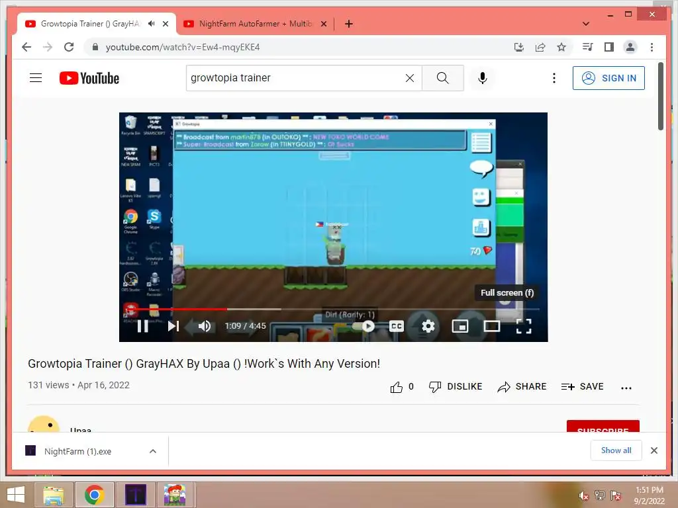Mute the video player volume
The height and width of the screenshot is (508, 678).
tap(204, 325)
